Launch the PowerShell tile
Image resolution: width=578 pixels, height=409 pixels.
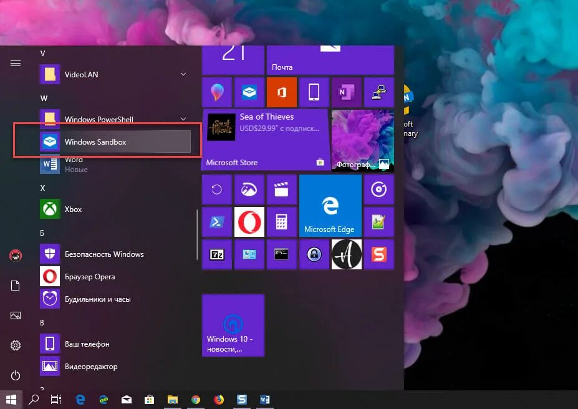[217, 222]
